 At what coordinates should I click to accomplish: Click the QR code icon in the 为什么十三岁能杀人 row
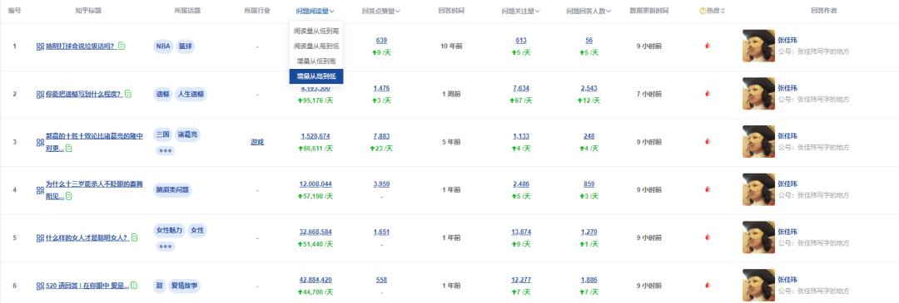pos(40,190)
